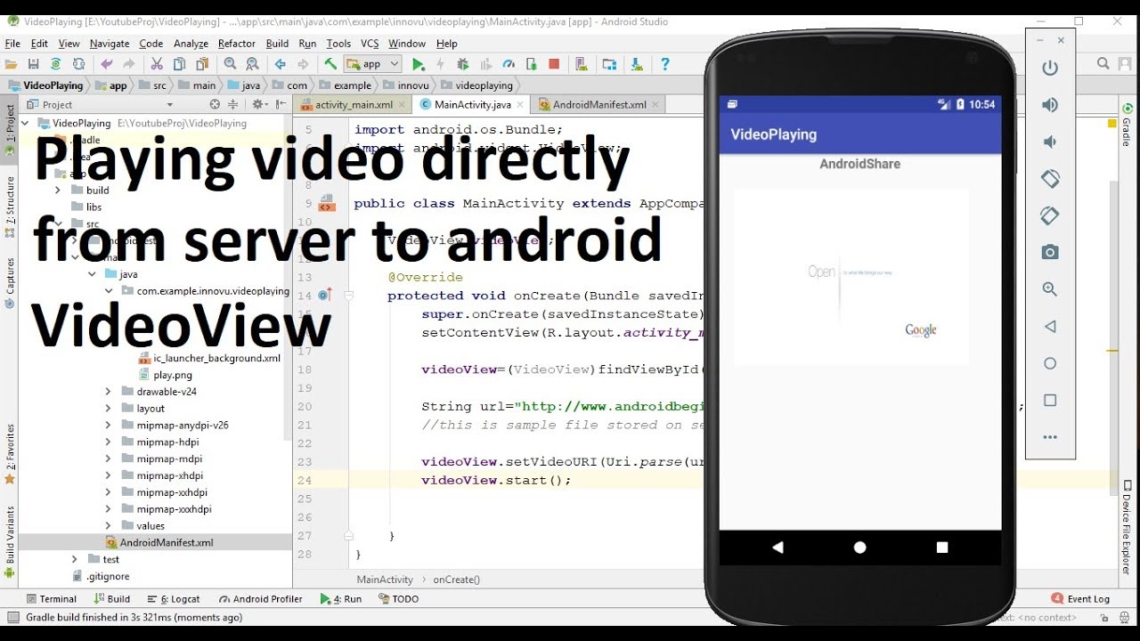This screenshot has width=1140, height=641.
Task: Click the Project panel settings gear
Action: [x=257, y=104]
